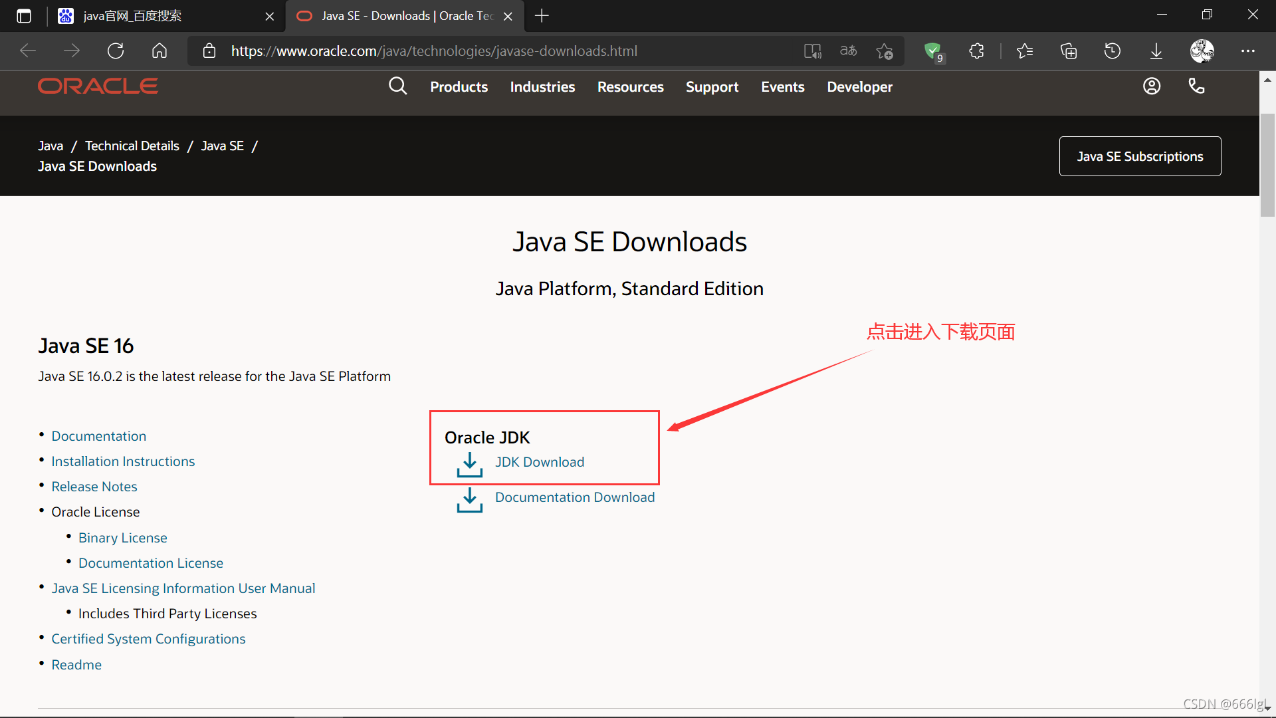The width and height of the screenshot is (1276, 718).
Task: Click the browser back arrow
Action: (x=28, y=51)
